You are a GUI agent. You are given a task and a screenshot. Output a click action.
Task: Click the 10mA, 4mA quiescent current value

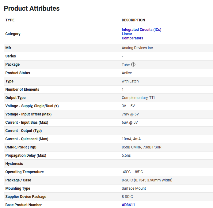[131, 139]
